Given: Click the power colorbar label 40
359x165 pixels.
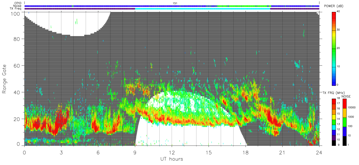Looking at the screenshot, I should (x=339, y=12).
